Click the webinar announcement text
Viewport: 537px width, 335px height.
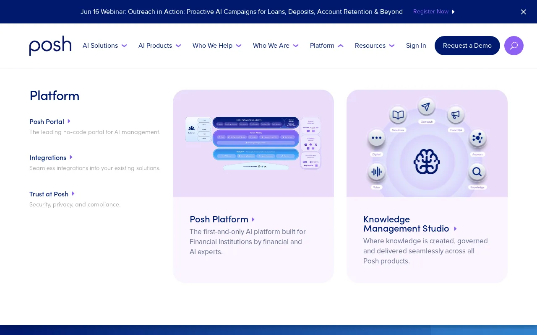pos(242,12)
